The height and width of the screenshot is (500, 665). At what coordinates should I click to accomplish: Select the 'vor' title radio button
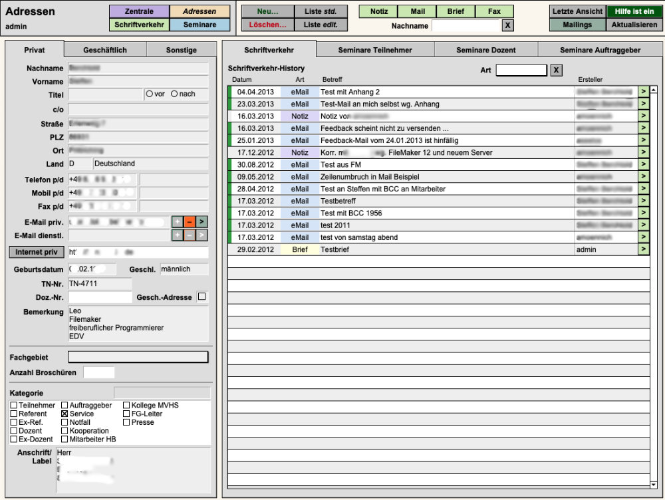click(149, 94)
